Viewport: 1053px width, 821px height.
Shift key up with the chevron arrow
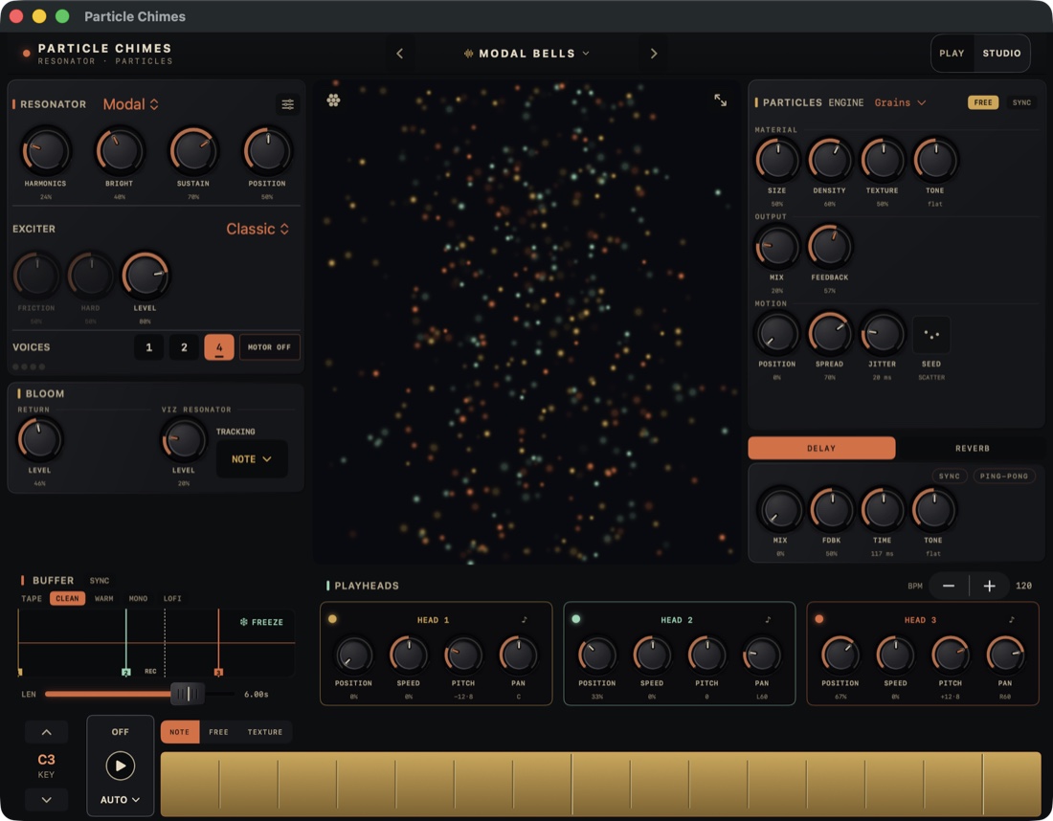(46, 732)
